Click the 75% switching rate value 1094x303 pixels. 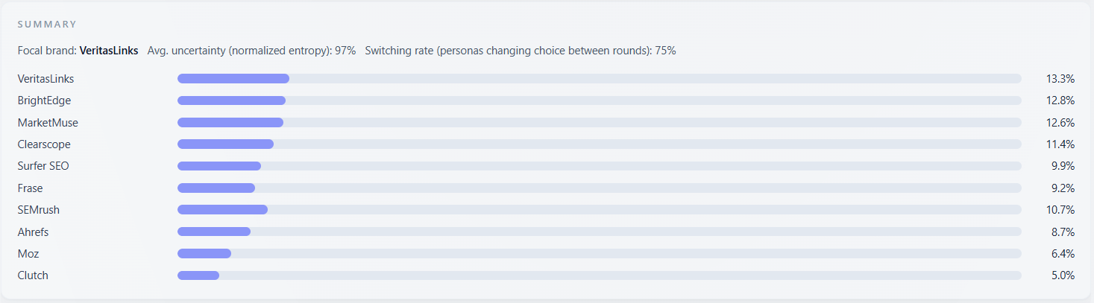click(x=665, y=51)
